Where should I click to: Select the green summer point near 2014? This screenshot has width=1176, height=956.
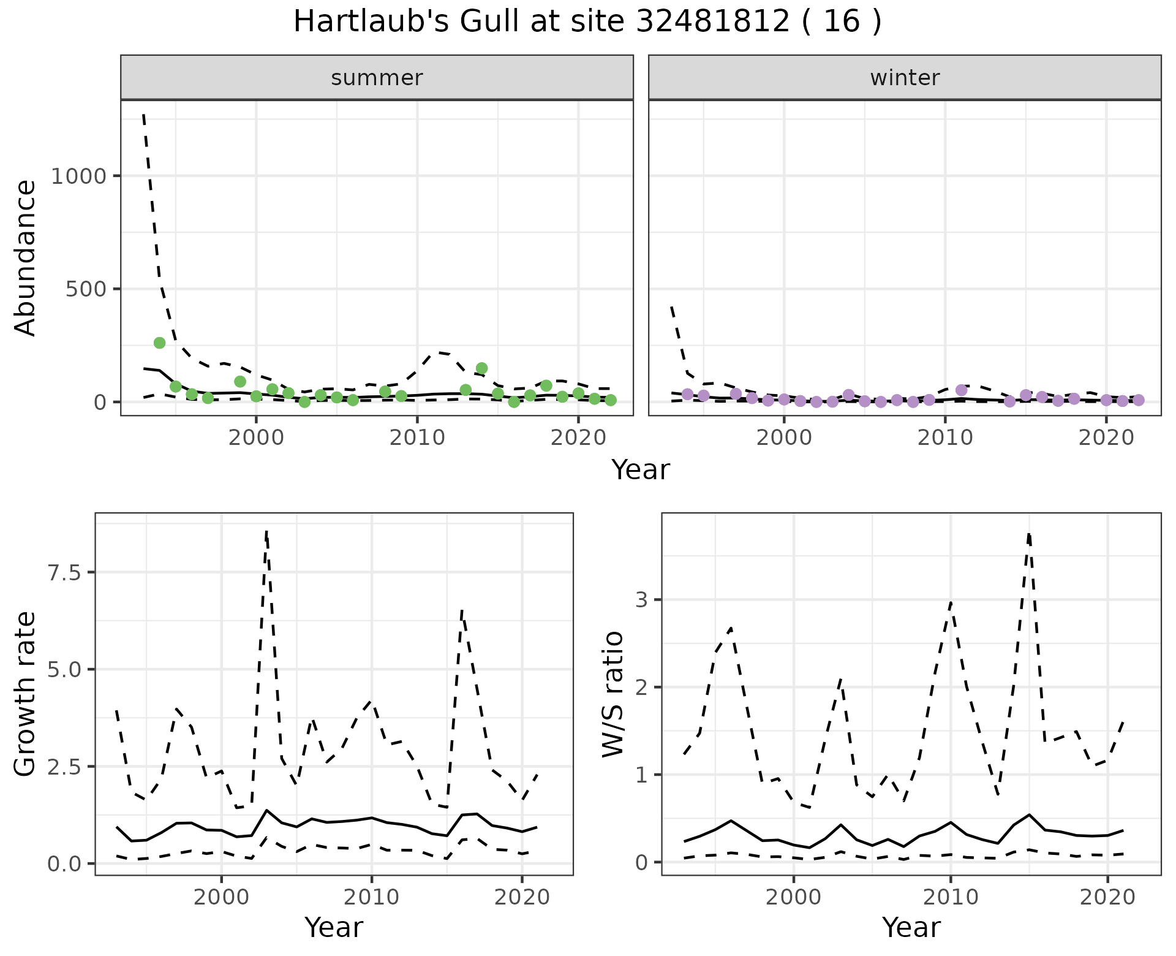481,368
